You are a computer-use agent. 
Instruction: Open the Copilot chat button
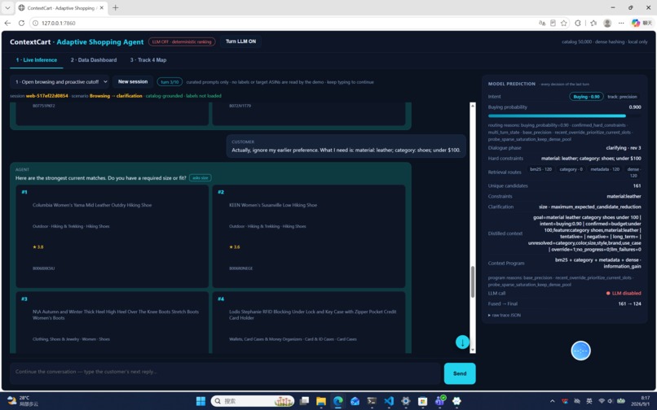pos(642,23)
